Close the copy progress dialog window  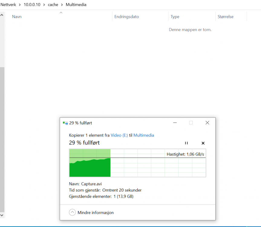pos(207,123)
